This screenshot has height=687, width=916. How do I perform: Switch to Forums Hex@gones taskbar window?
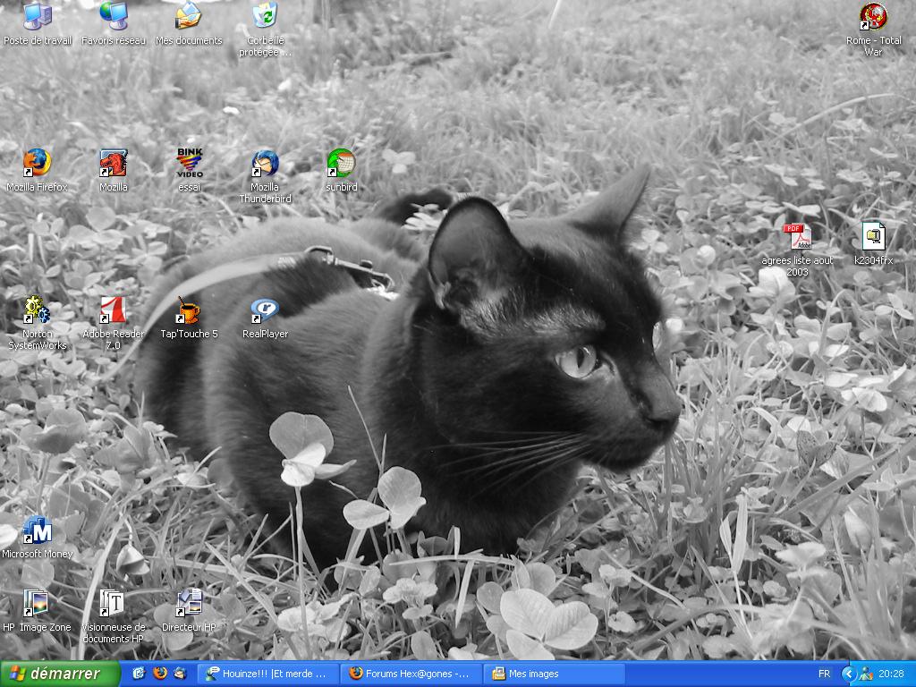point(411,674)
